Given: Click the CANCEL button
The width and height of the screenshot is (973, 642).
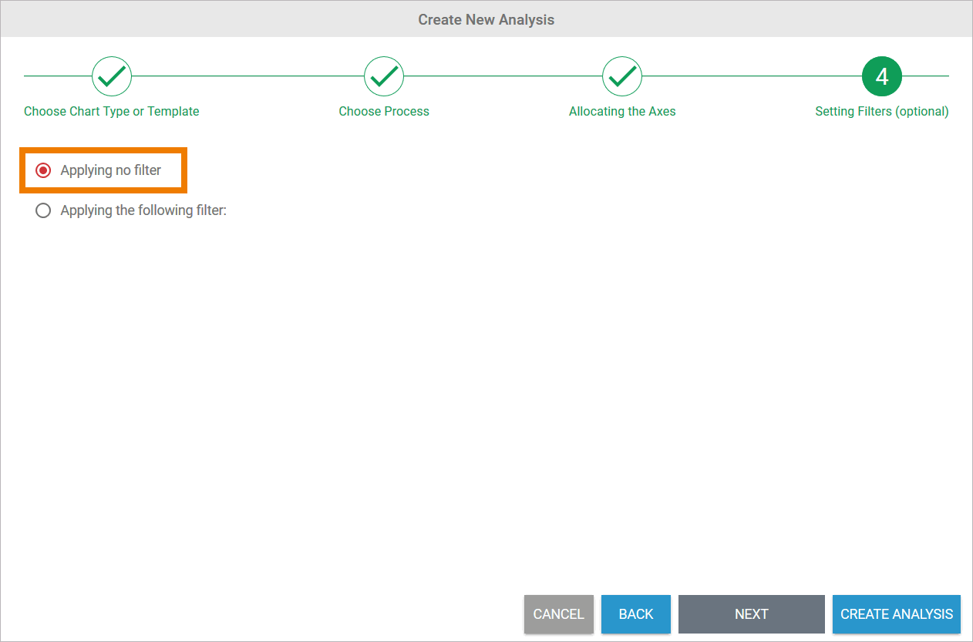Looking at the screenshot, I should click(559, 614).
